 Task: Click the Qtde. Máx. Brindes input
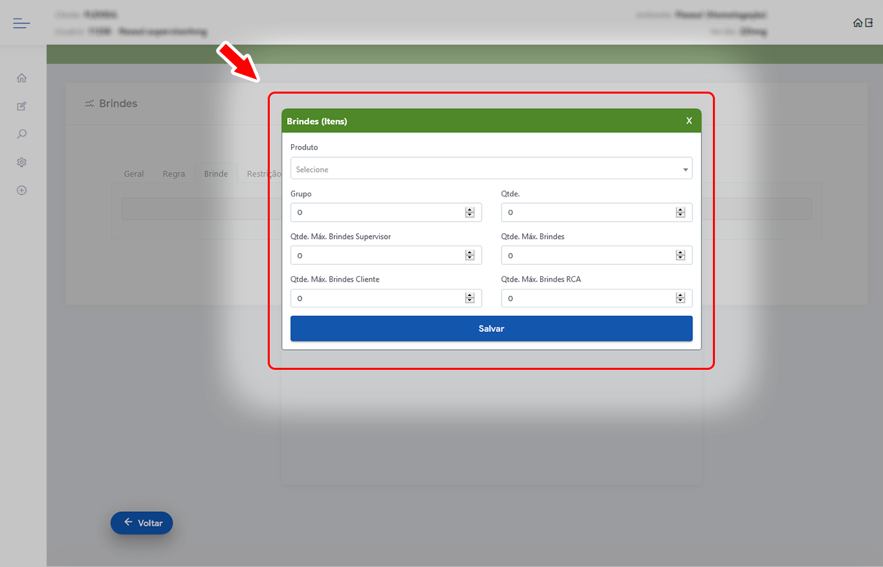[597, 256]
